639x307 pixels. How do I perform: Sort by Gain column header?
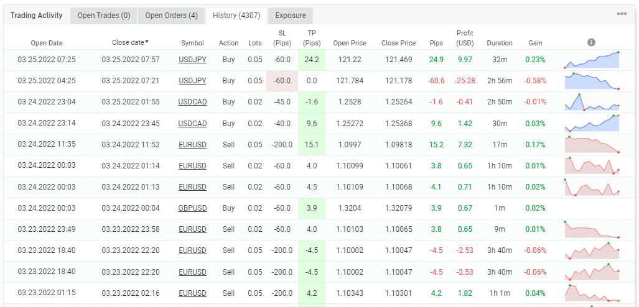point(536,43)
